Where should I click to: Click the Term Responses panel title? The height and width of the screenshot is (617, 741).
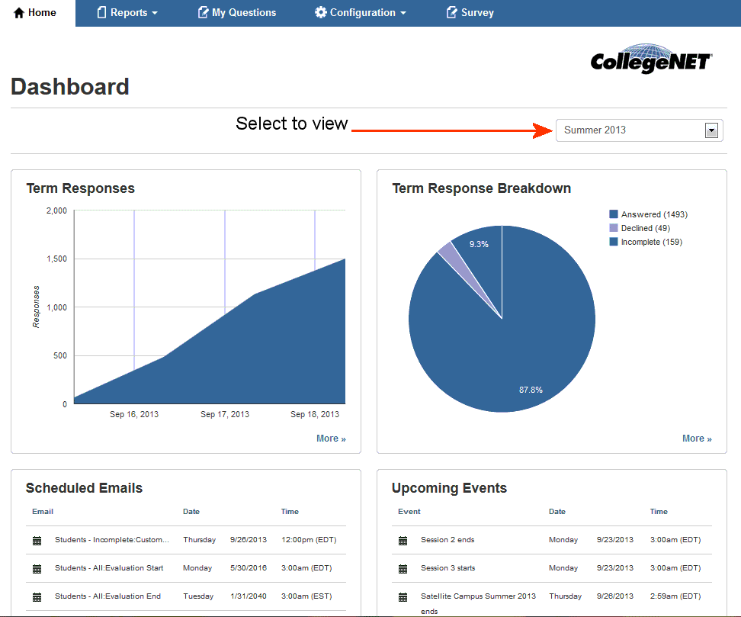[80, 188]
